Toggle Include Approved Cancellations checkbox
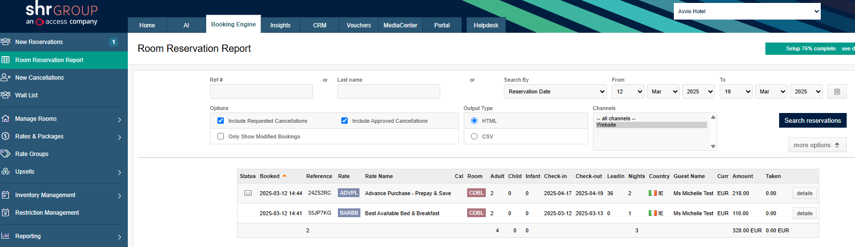855x247 pixels. pyautogui.click(x=344, y=120)
